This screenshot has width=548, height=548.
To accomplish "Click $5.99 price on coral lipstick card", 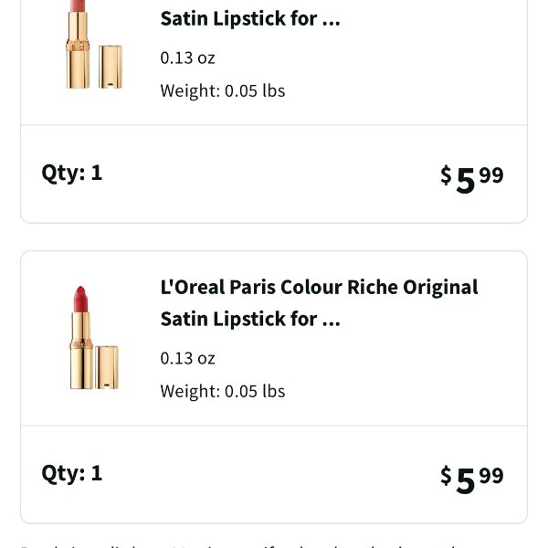I will pos(472,179).
